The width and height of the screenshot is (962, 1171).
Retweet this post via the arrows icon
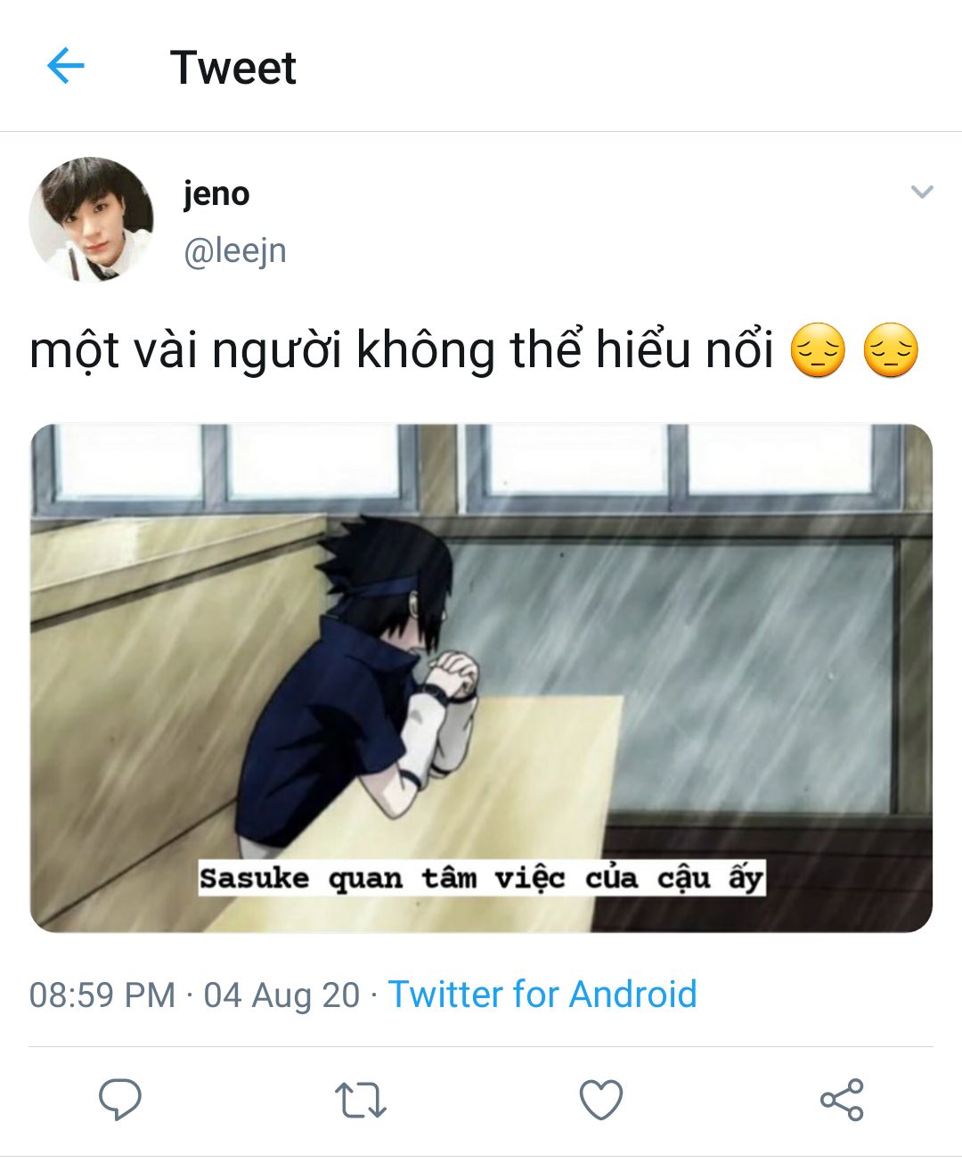point(360,1101)
